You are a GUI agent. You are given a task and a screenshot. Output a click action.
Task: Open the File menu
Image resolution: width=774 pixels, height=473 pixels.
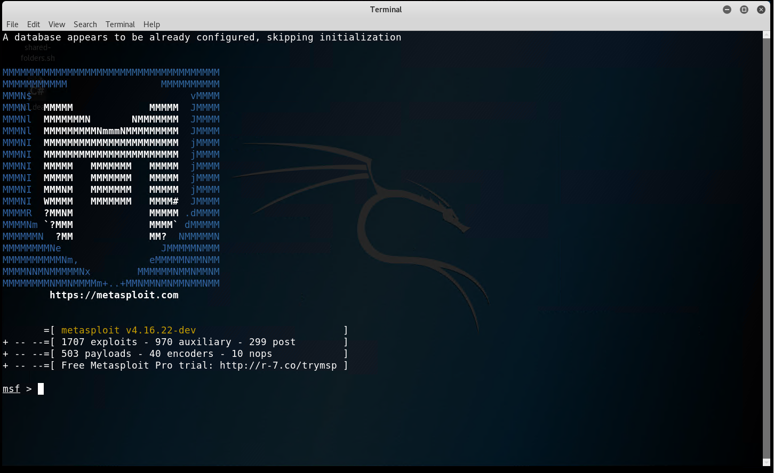[x=12, y=25]
